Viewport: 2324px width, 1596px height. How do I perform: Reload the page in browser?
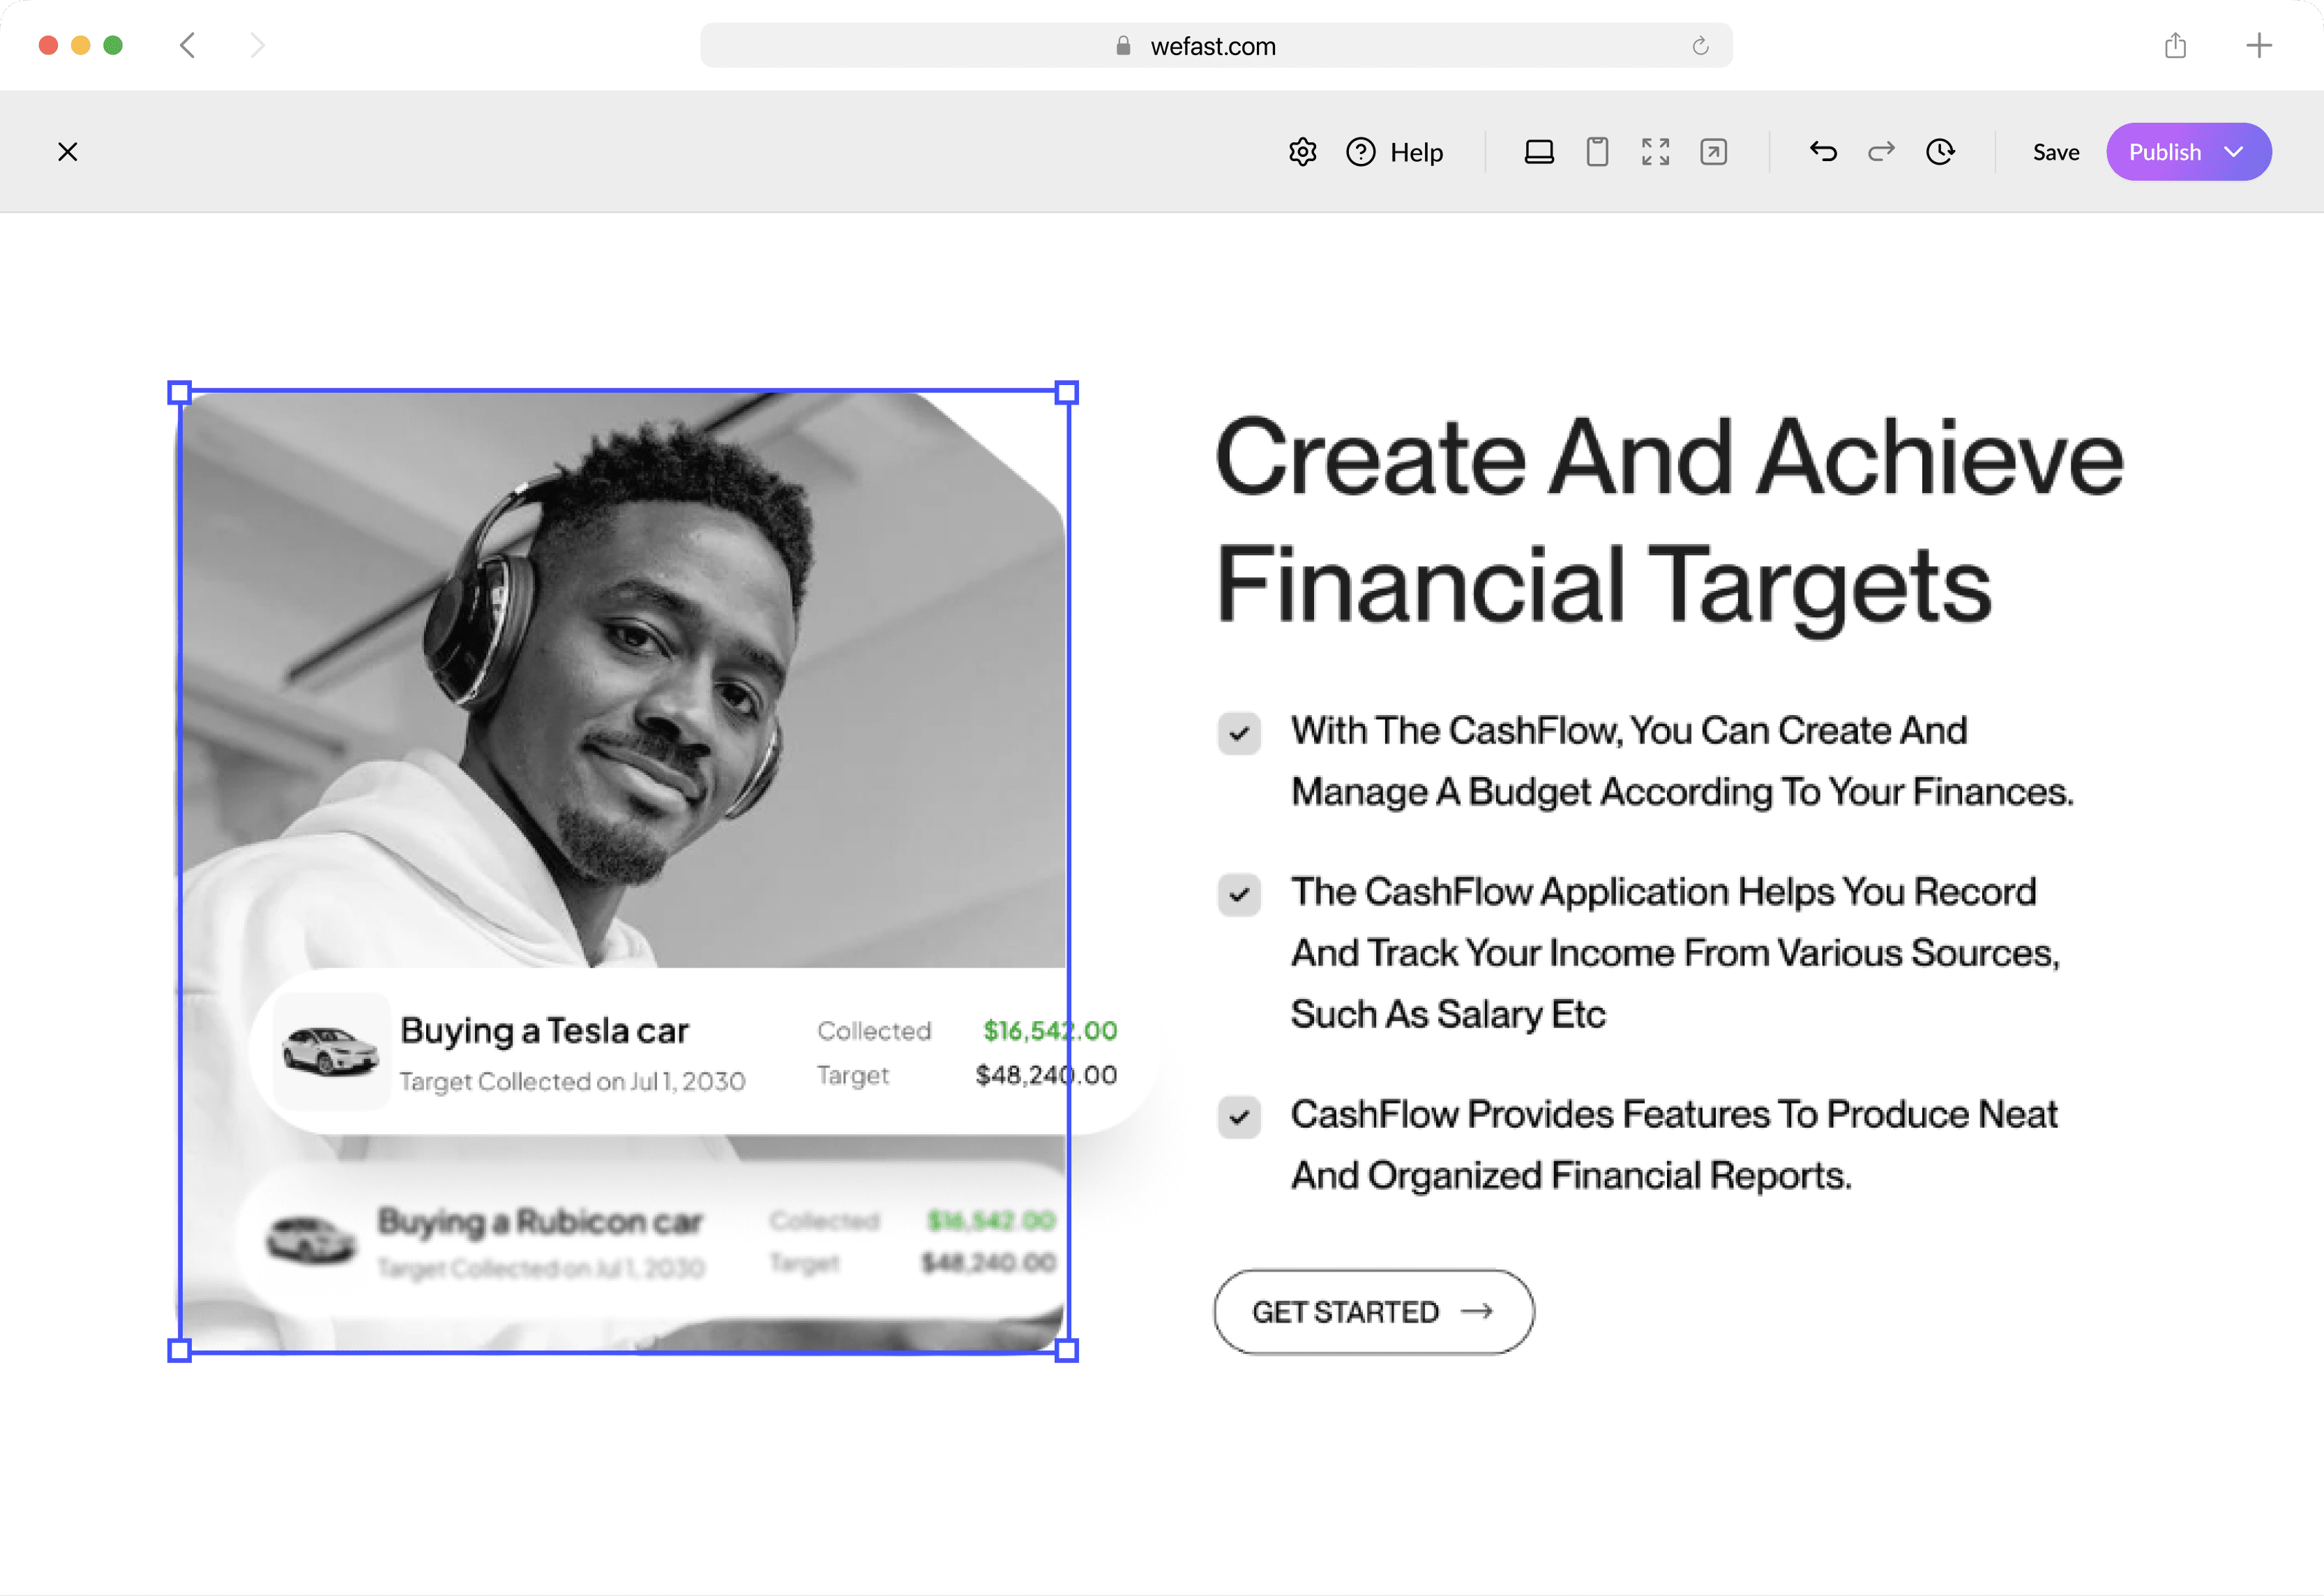[x=1700, y=46]
